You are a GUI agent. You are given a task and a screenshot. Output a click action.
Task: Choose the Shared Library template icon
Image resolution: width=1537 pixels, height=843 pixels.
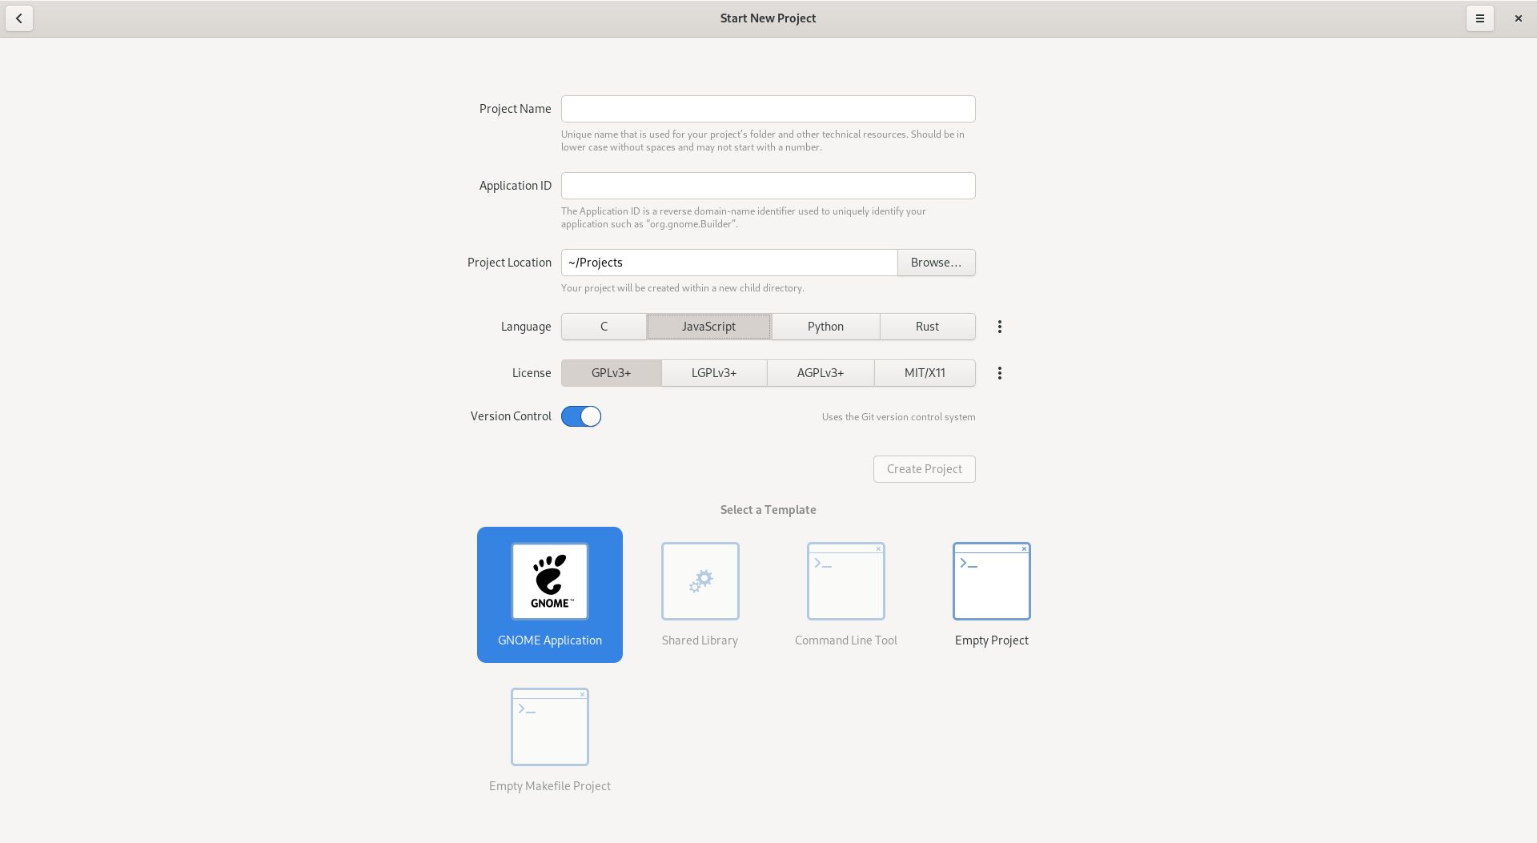pos(700,581)
